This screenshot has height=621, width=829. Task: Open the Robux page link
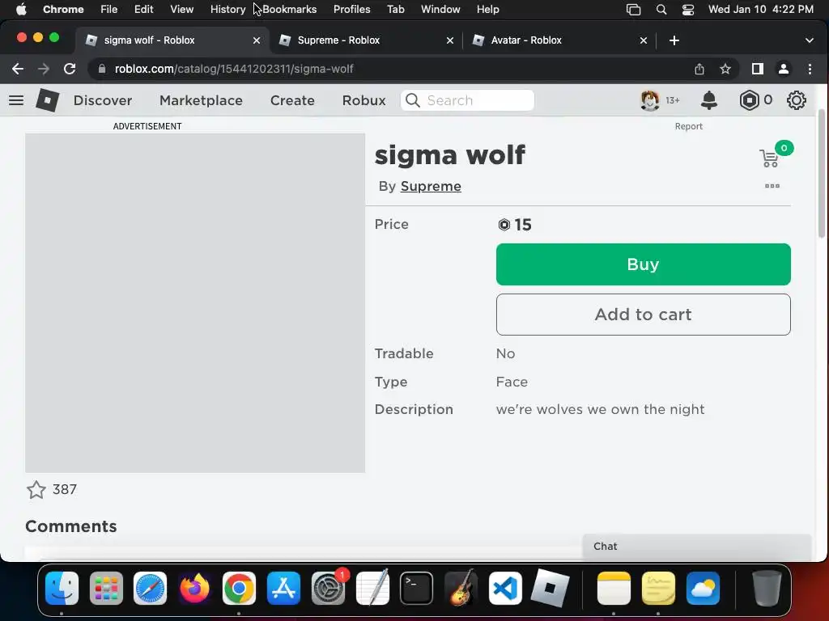coord(363,100)
